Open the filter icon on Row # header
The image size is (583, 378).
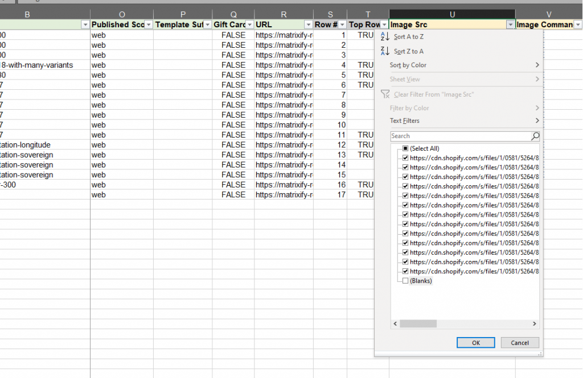coord(342,24)
